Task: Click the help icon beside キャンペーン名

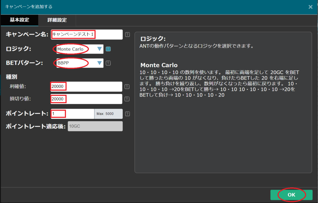Action: (x=127, y=35)
